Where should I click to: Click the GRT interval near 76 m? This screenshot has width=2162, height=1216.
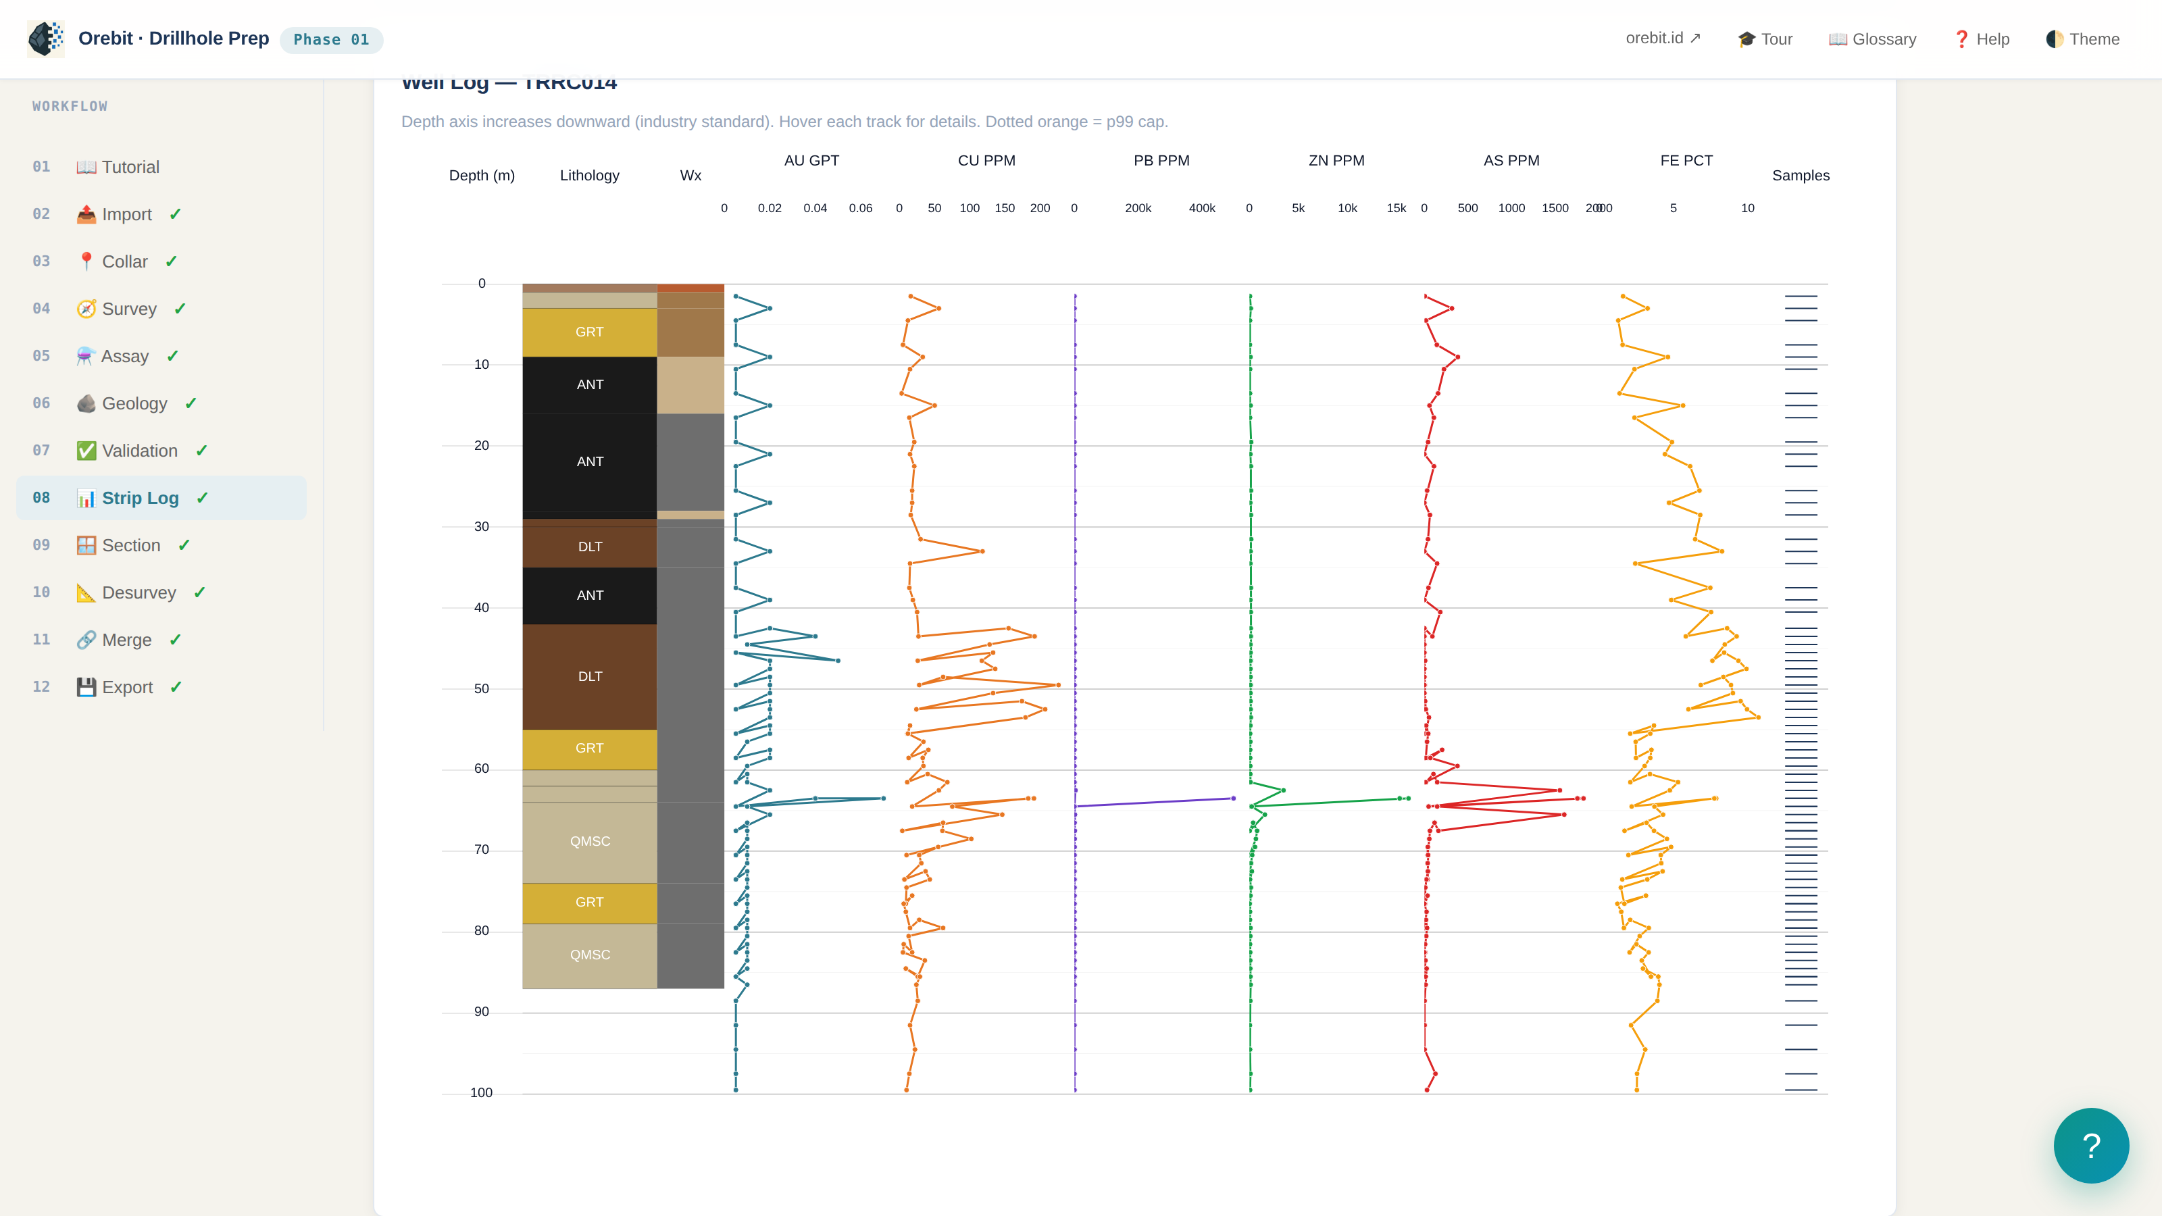pyautogui.click(x=589, y=903)
